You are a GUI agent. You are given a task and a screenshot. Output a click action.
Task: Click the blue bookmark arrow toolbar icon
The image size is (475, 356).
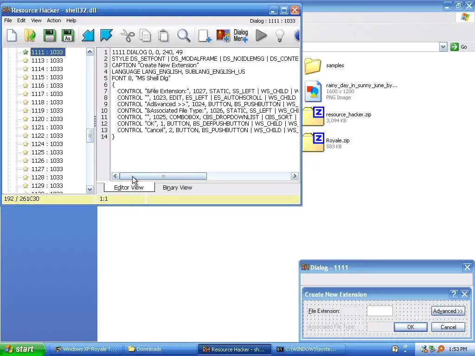tap(106, 35)
